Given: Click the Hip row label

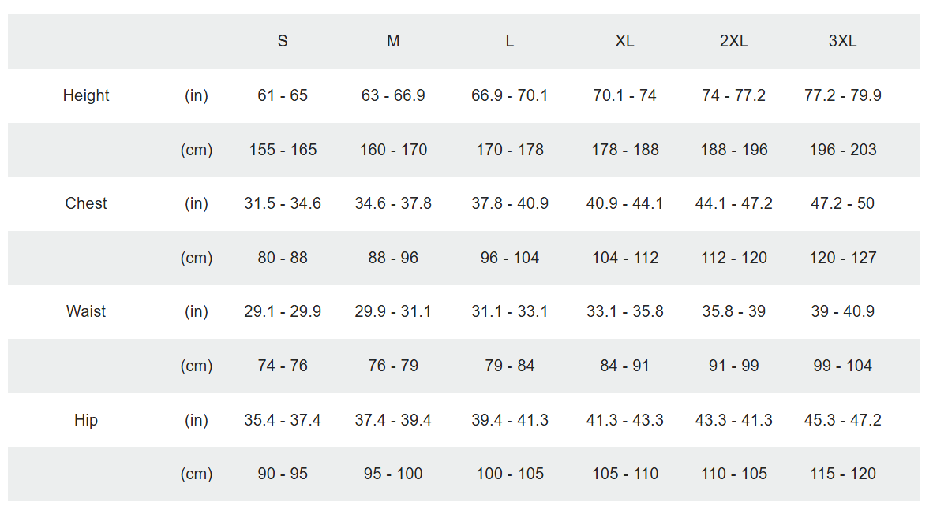Looking at the screenshot, I should (86, 420).
